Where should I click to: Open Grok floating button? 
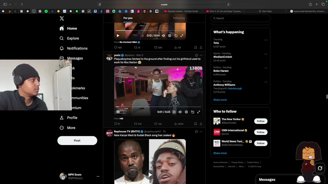[320, 168]
